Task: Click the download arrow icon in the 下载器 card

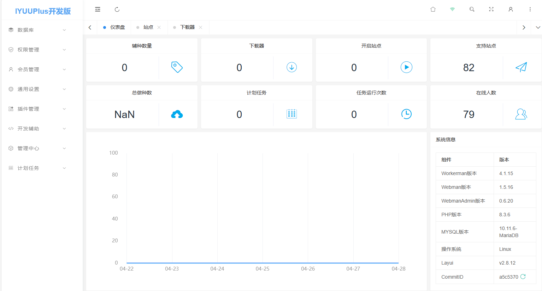Action: [x=291, y=67]
